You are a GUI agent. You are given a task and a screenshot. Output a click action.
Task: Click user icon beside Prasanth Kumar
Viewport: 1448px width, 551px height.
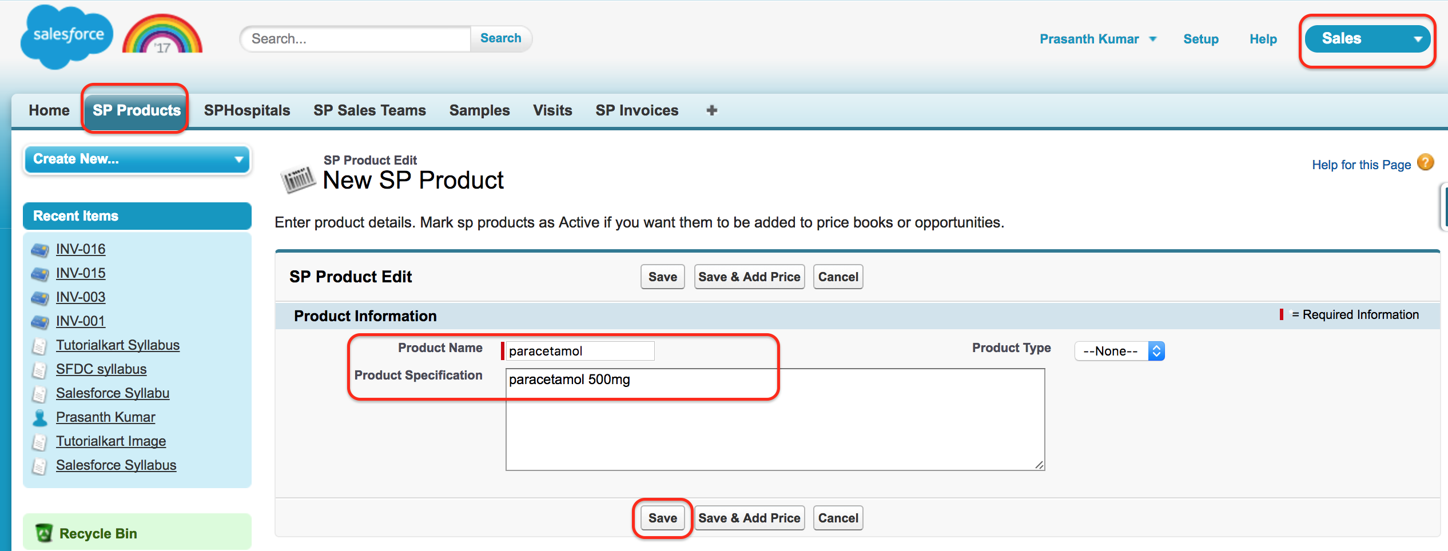point(39,418)
